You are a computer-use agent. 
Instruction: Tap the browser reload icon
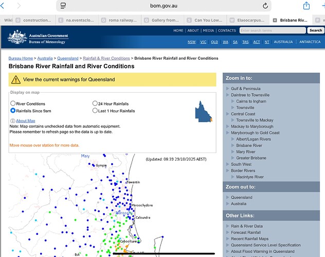click(x=265, y=6)
